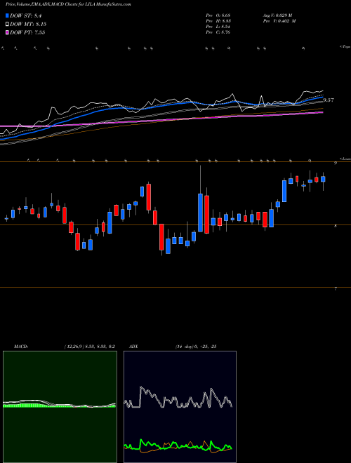Select the 'DOW MT: 8.15' legend text

28,24
